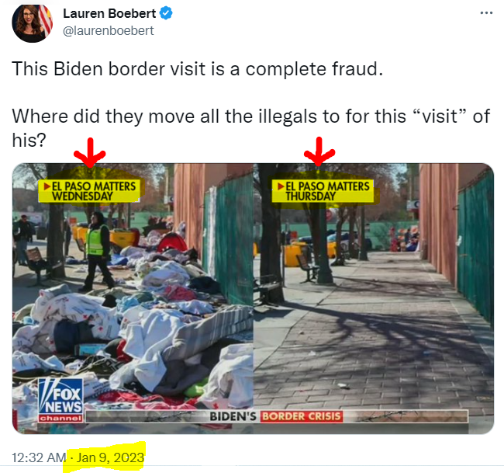The width and height of the screenshot is (504, 473).
Task: Click the Lauren Boebert display name
Action: (x=109, y=13)
